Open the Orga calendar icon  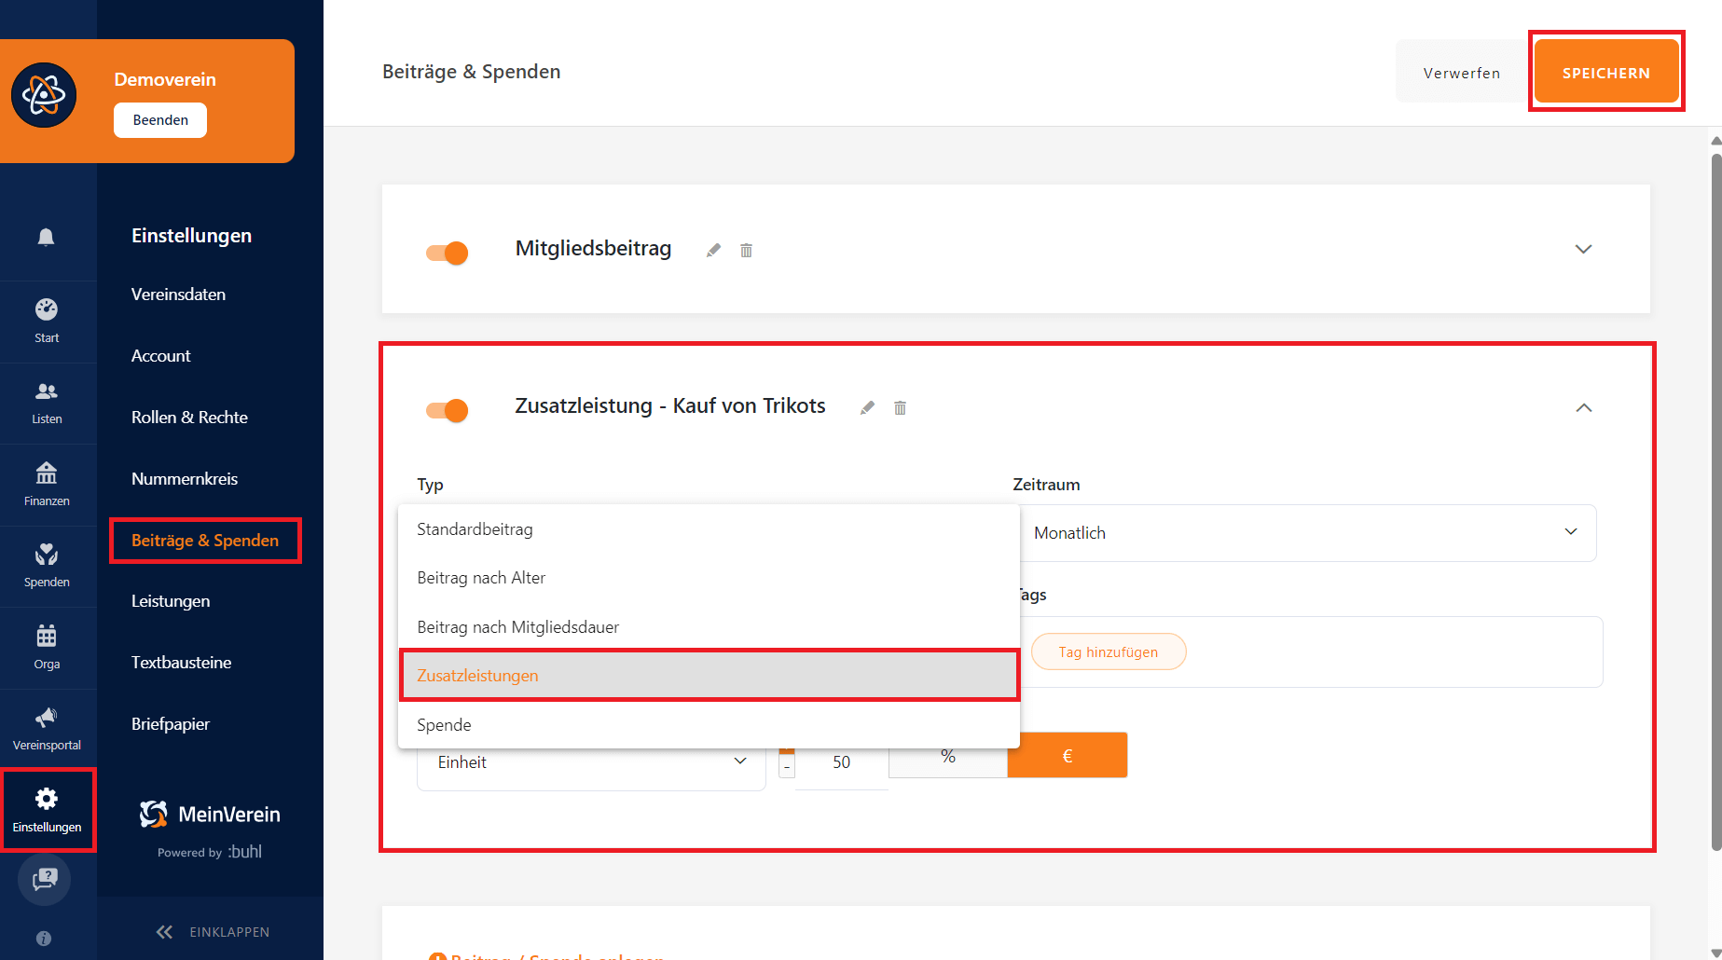(x=47, y=637)
